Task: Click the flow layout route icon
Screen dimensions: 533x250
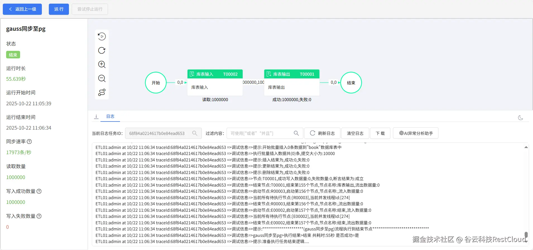Action: [x=102, y=92]
